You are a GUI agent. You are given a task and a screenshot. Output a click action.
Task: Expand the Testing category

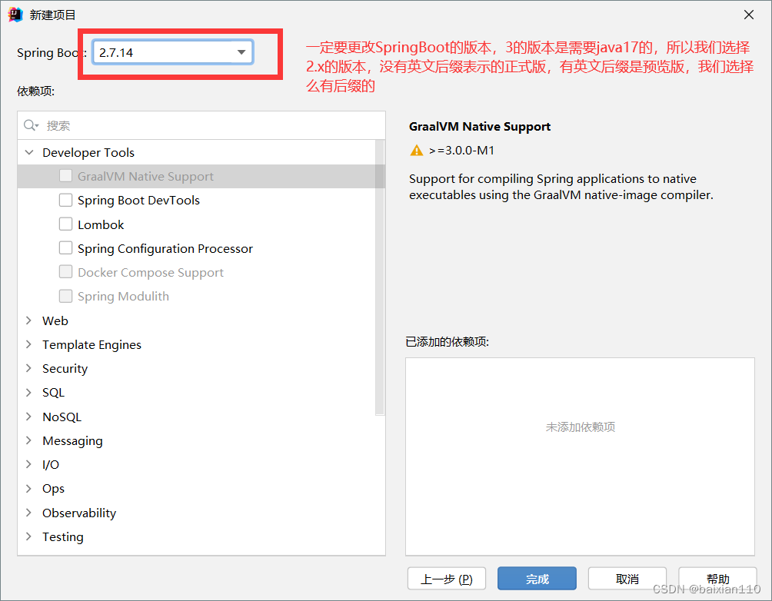pos(29,536)
